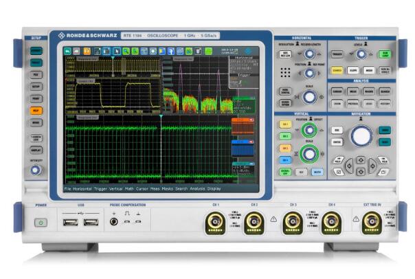This screenshot has width=415, height=279.
Task: Toggle the blue CH 4 channel button
Action: click(284, 159)
